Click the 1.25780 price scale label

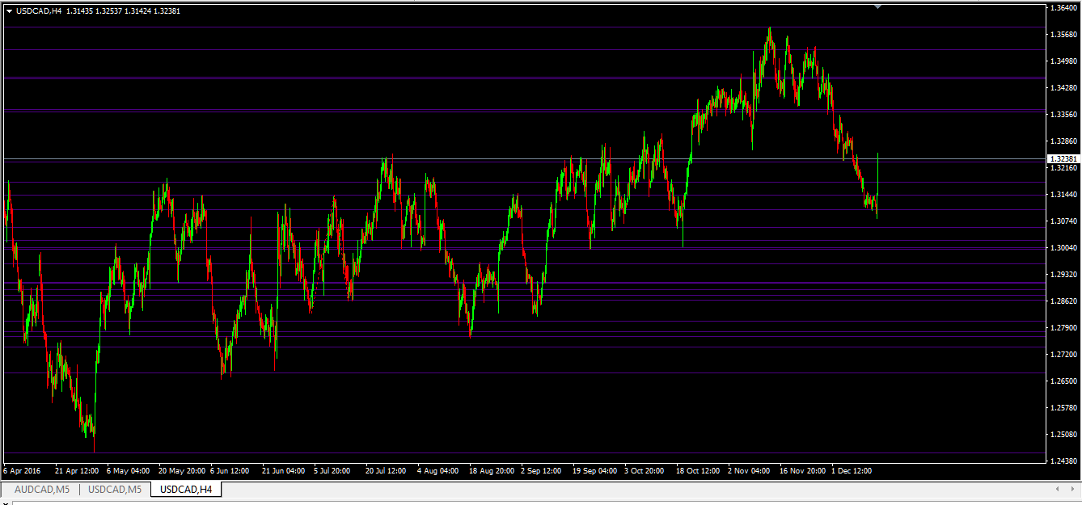1062,408
